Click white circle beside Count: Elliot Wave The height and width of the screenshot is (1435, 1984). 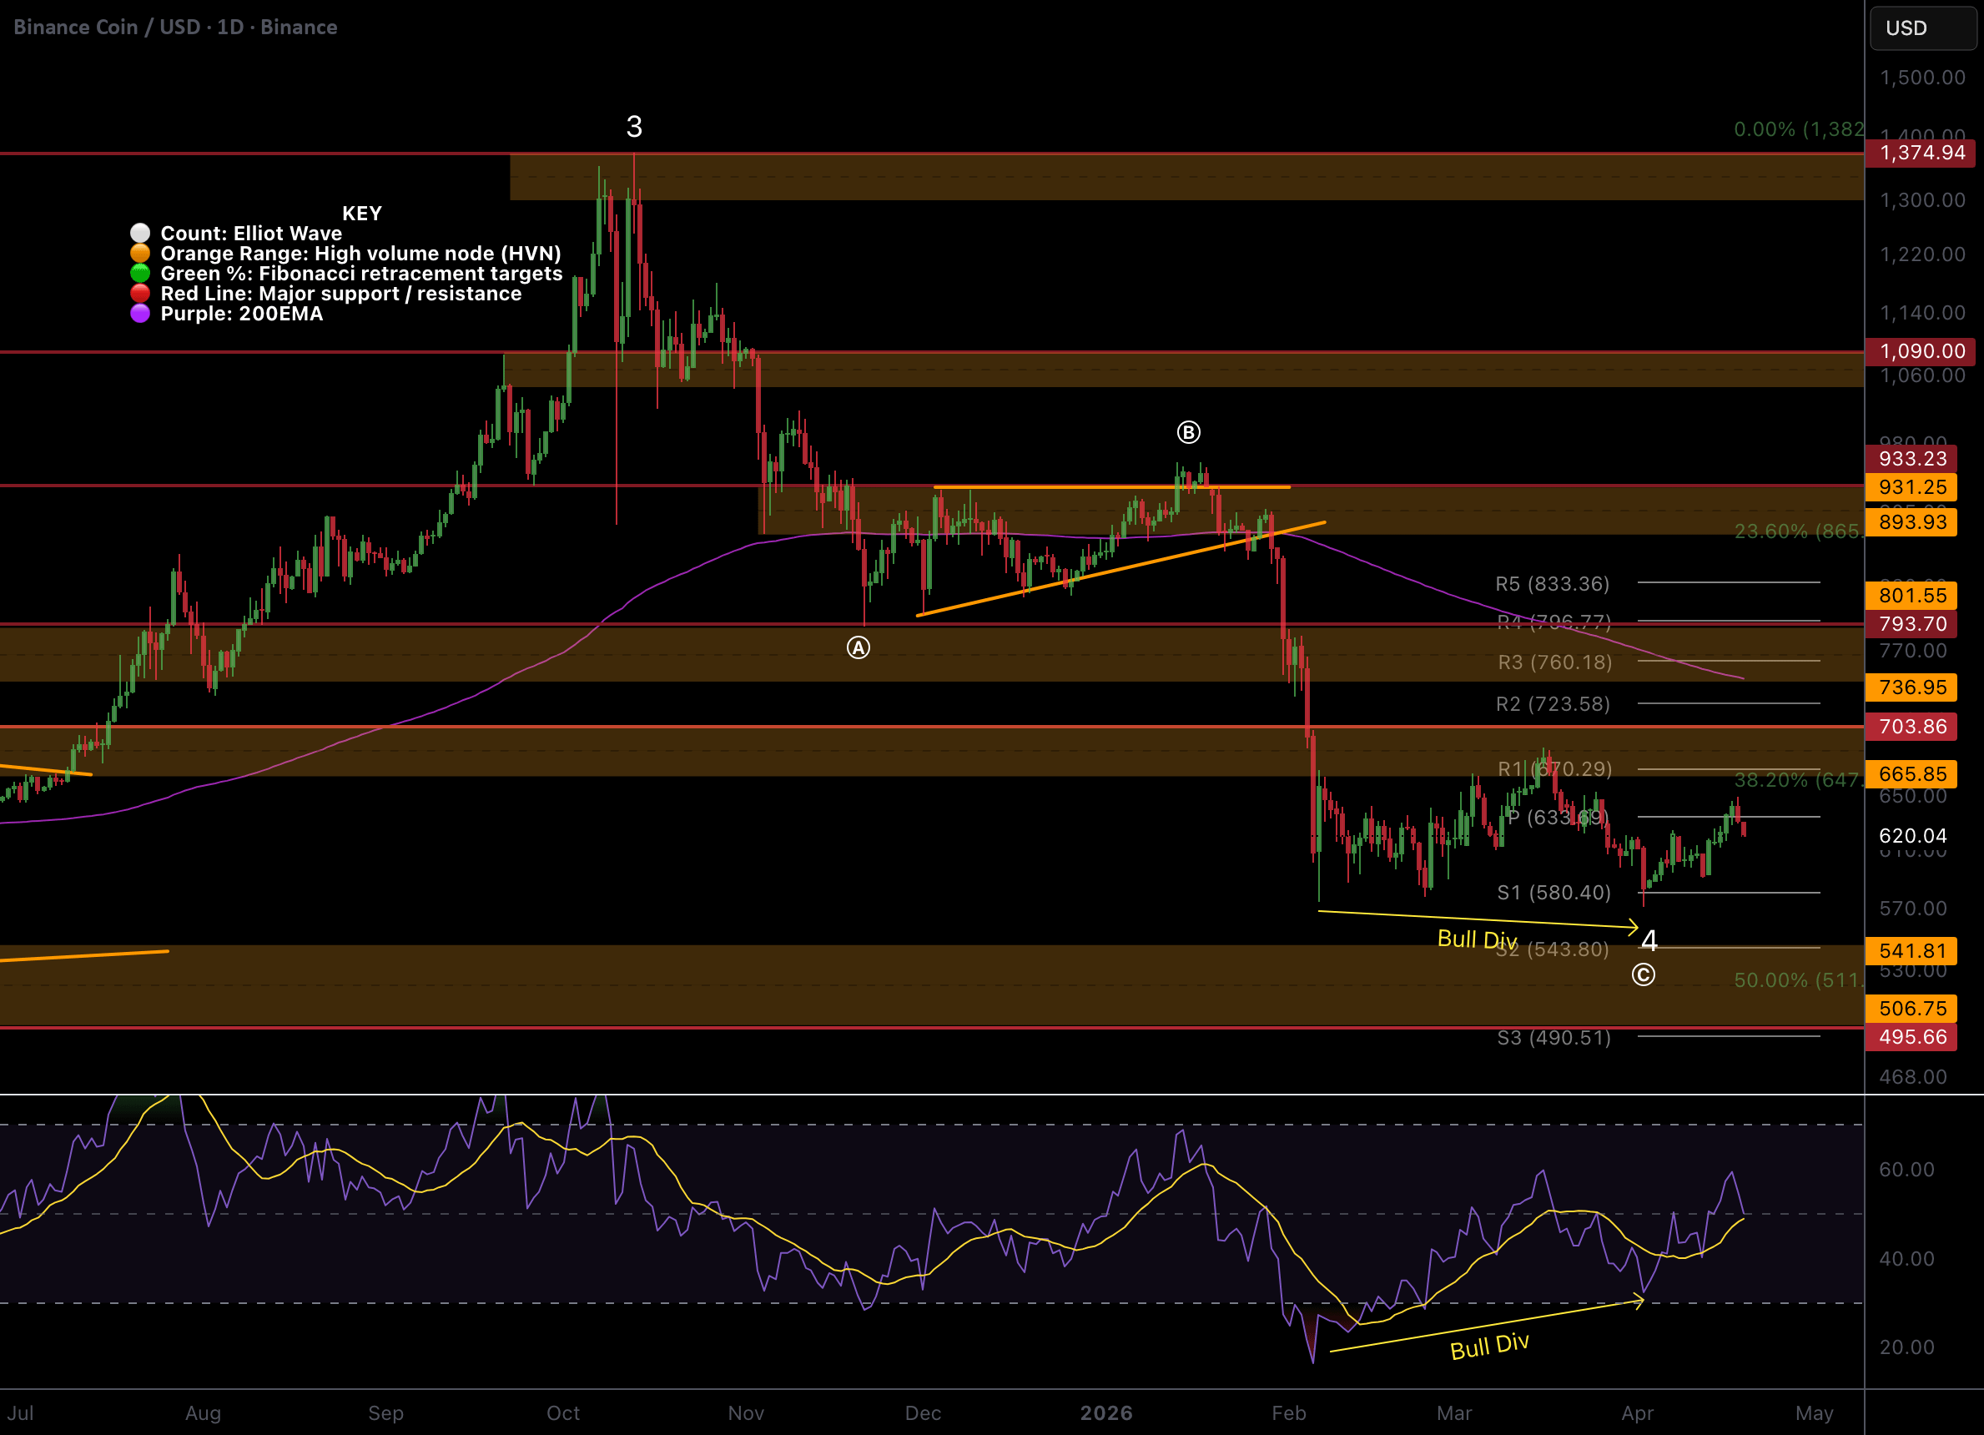(x=140, y=233)
